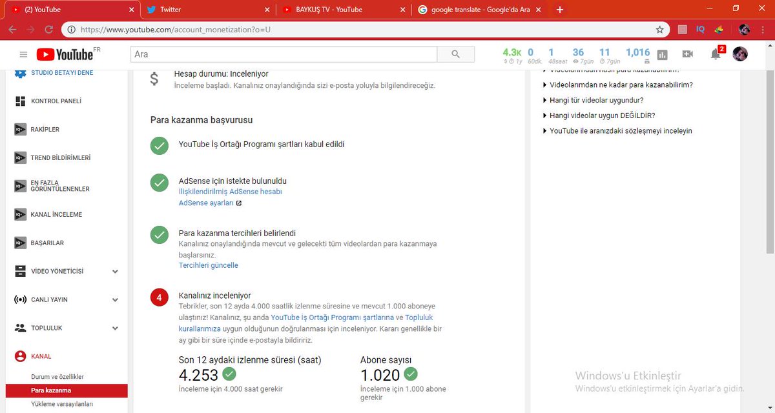
Task: Click the upload video camera icon
Action: point(688,54)
